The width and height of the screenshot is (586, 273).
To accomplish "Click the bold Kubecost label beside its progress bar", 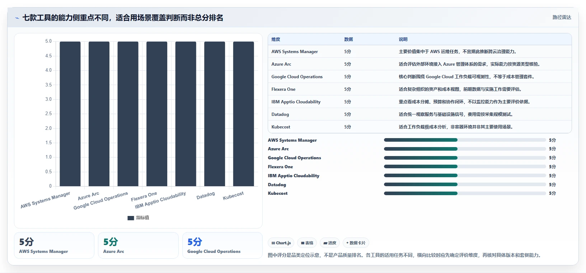I will point(278,193).
